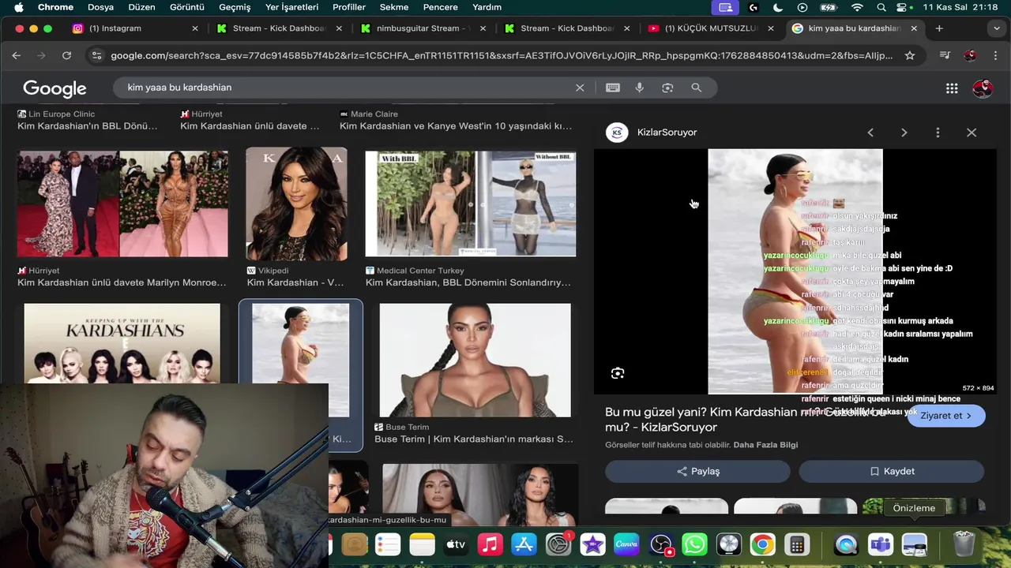This screenshot has height=568, width=1011.
Task: Clear the Google search box text
Action: 580,88
